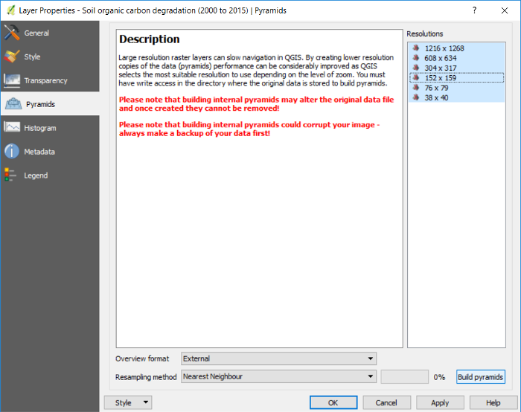Viewport: 521px width, 412px height.
Task: Click the pyramid icon beside 1216 x 1268
Action: [x=415, y=48]
